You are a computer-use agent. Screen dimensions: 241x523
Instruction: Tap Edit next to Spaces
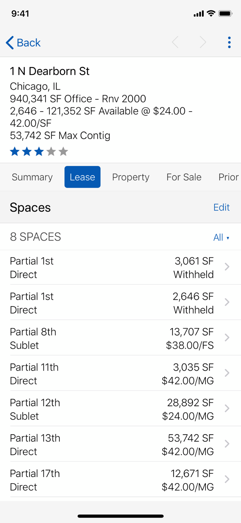pyautogui.click(x=222, y=207)
